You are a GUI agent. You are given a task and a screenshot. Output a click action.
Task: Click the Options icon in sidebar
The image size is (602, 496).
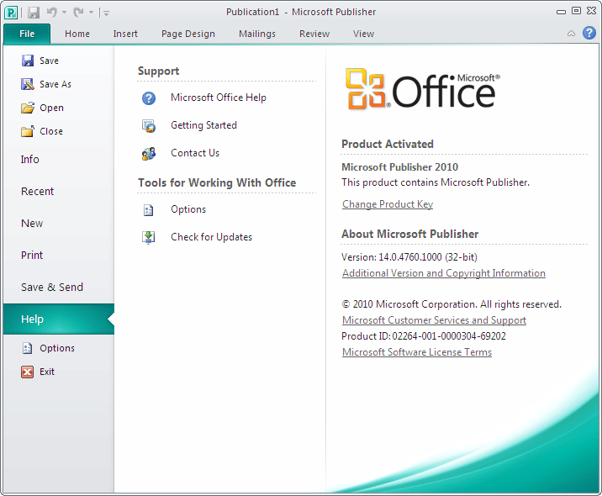[27, 348]
